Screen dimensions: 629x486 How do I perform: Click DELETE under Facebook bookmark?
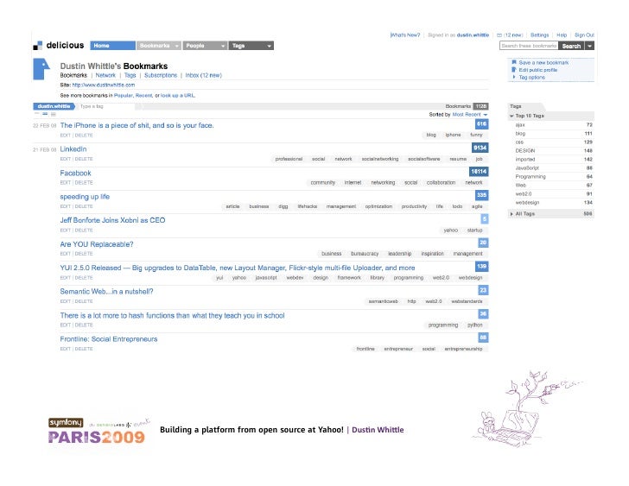[x=84, y=183]
